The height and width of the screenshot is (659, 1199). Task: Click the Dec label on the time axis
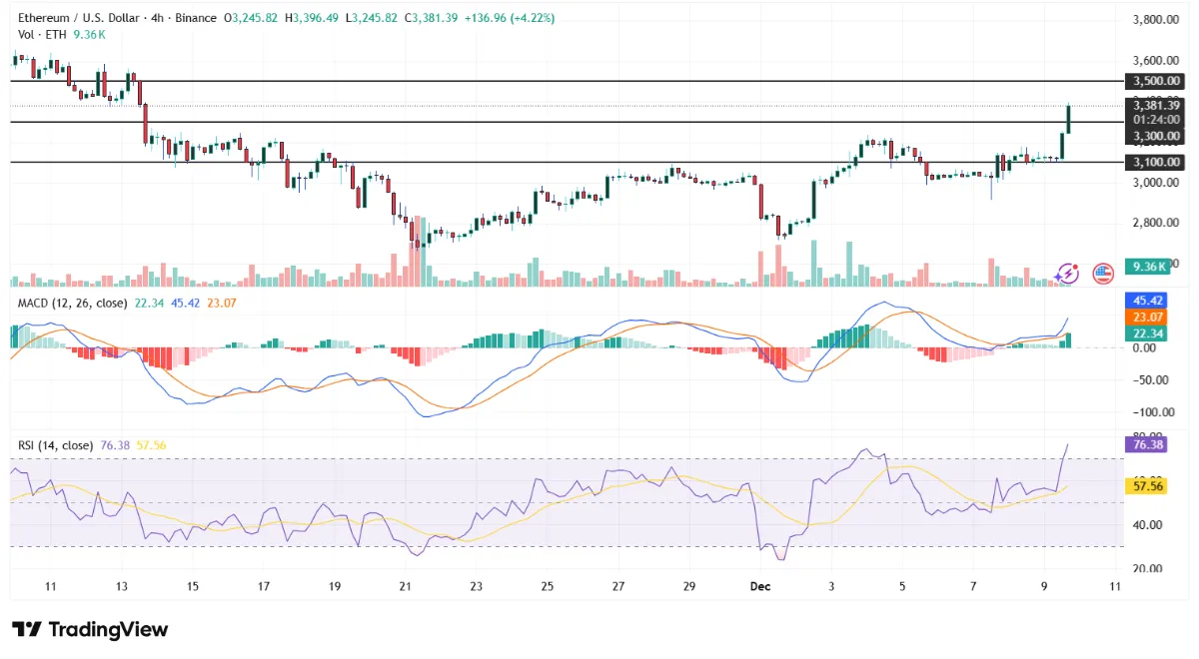[760, 587]
